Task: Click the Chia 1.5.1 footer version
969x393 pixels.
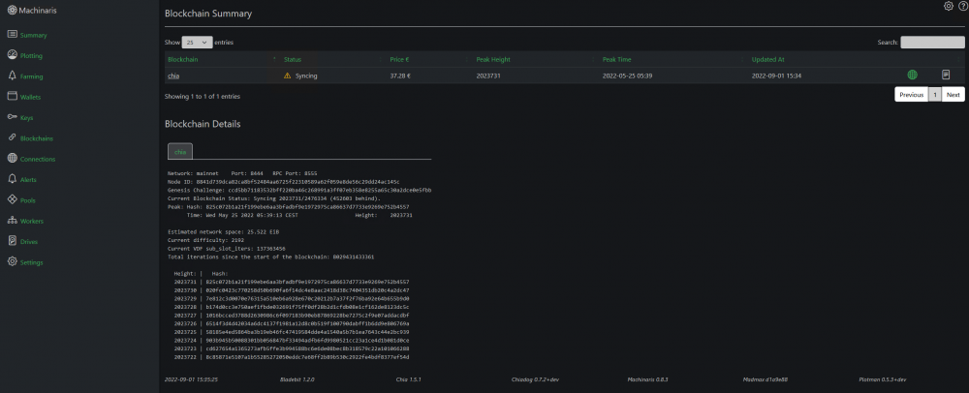Action: [409, 379]
